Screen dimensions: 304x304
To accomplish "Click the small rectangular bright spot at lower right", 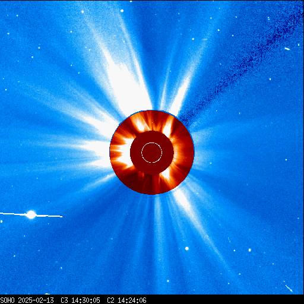I will click(249, 250).
